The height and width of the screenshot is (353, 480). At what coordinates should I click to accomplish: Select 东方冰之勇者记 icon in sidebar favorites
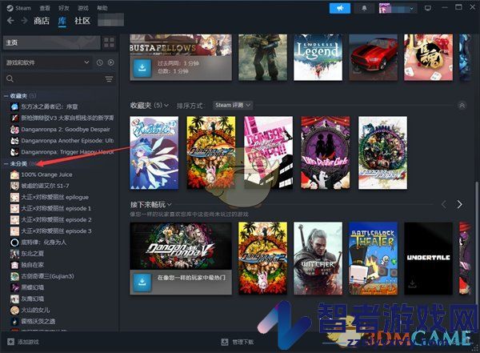tap(14, 106)
